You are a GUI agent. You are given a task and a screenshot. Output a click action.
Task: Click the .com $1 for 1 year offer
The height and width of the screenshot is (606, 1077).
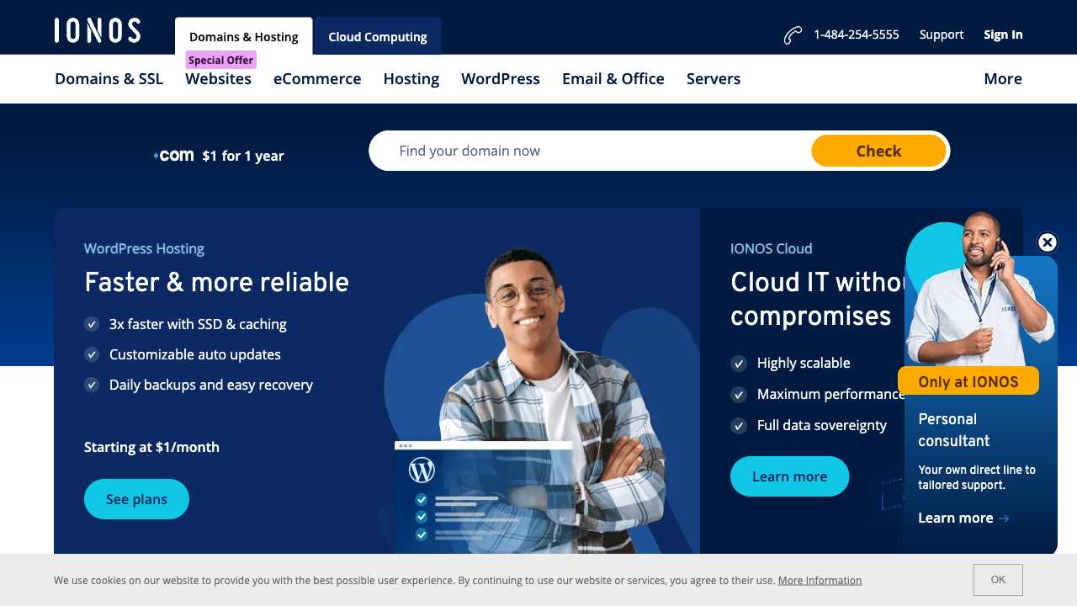click(x=219, y=156)
